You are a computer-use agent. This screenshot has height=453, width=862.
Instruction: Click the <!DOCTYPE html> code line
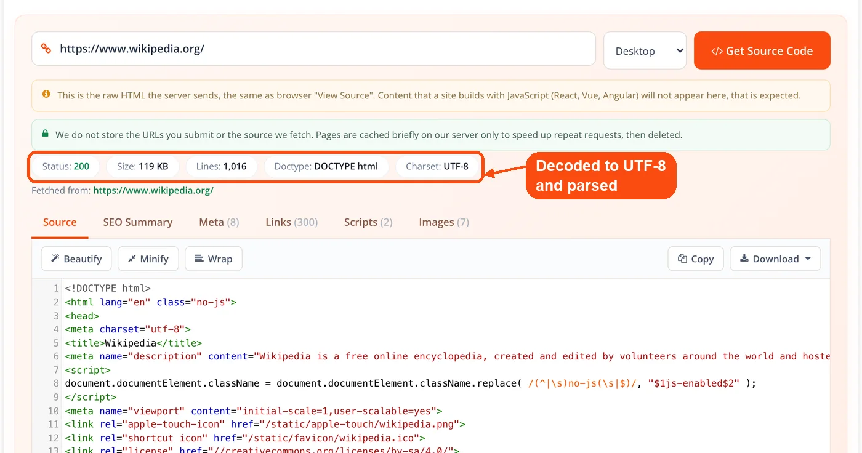108,288
